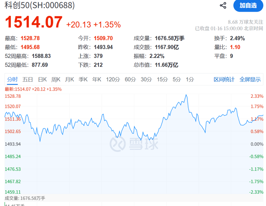Switch to 五日 chart tab
The width and height of the screenshot is (266, 206).
28,79
